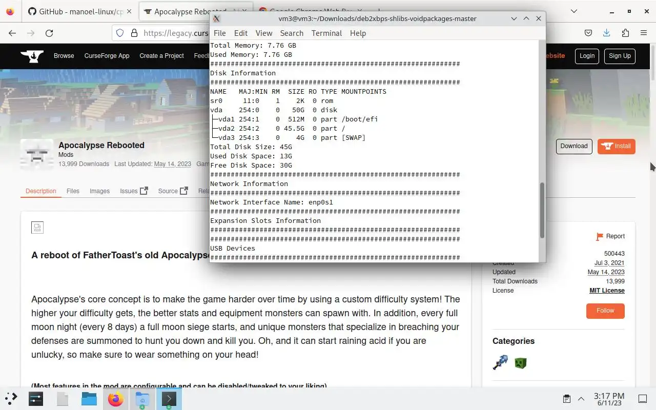Viewport: 656px width, 410px height.
Task: Click the Sign Up button
Action: tap(620, 56)
